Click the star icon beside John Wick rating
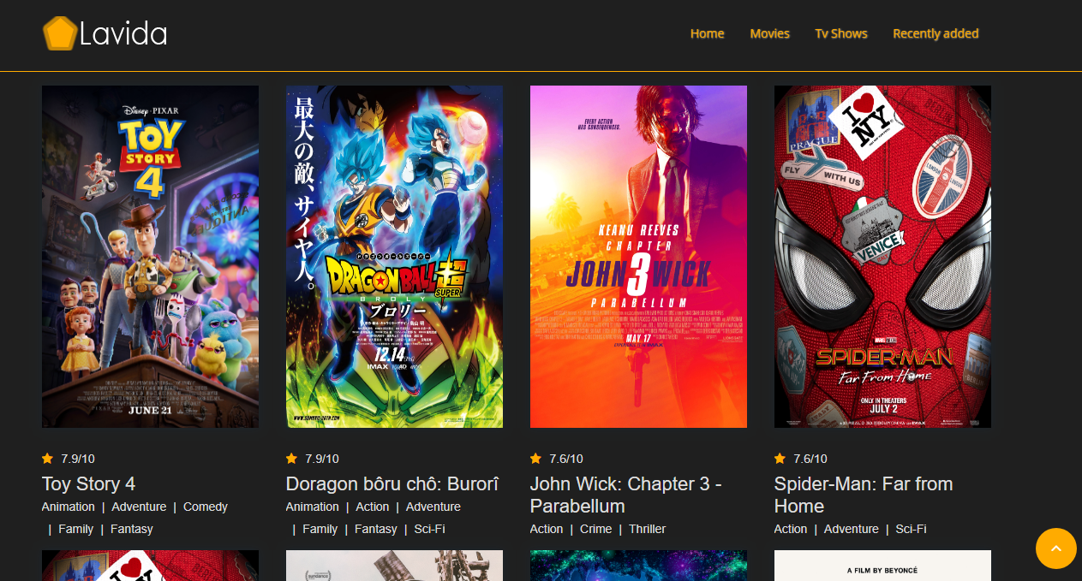The image size is (1082, 581). [x=535, y=459]
